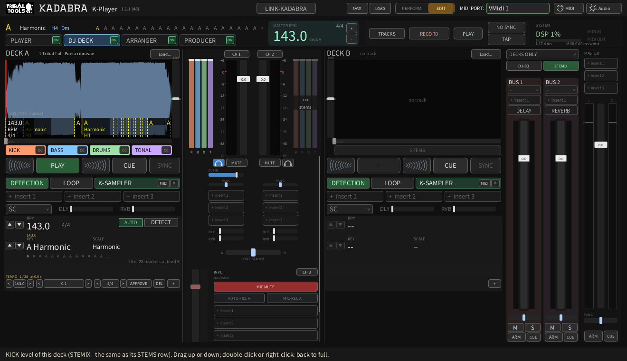Toggle the PRODUCER module ON switch
This screenshot has height=361, width=627.
[x=230, y=40]
